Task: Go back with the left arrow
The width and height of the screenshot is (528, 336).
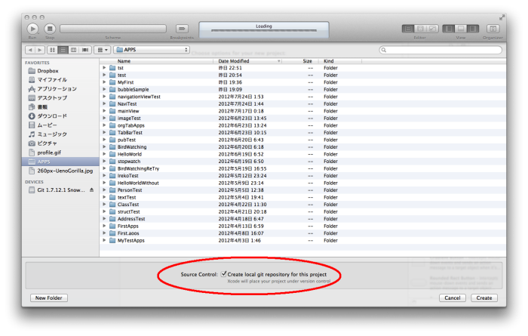Action: pos(30,50)
